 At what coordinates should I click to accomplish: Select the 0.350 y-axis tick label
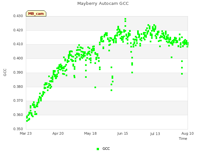pos(18,129)
